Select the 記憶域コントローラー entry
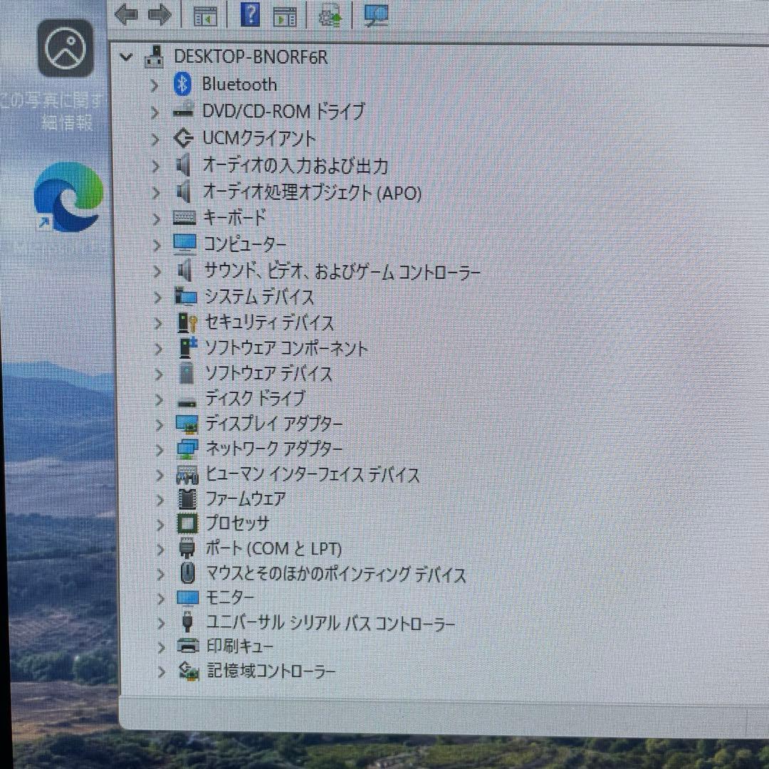Viewport: 769px width, 769px height. pyautogui.click(x=273, y=671)
